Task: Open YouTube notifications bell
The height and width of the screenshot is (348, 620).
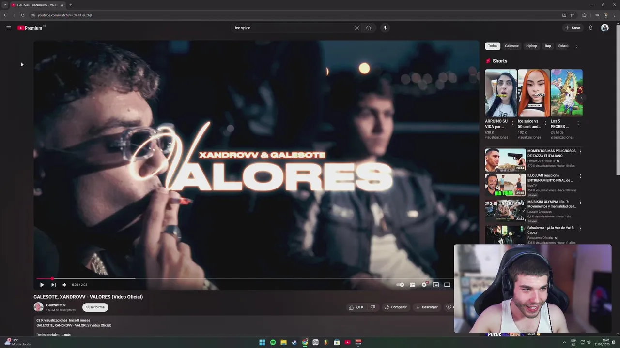Action: [590, 28]
